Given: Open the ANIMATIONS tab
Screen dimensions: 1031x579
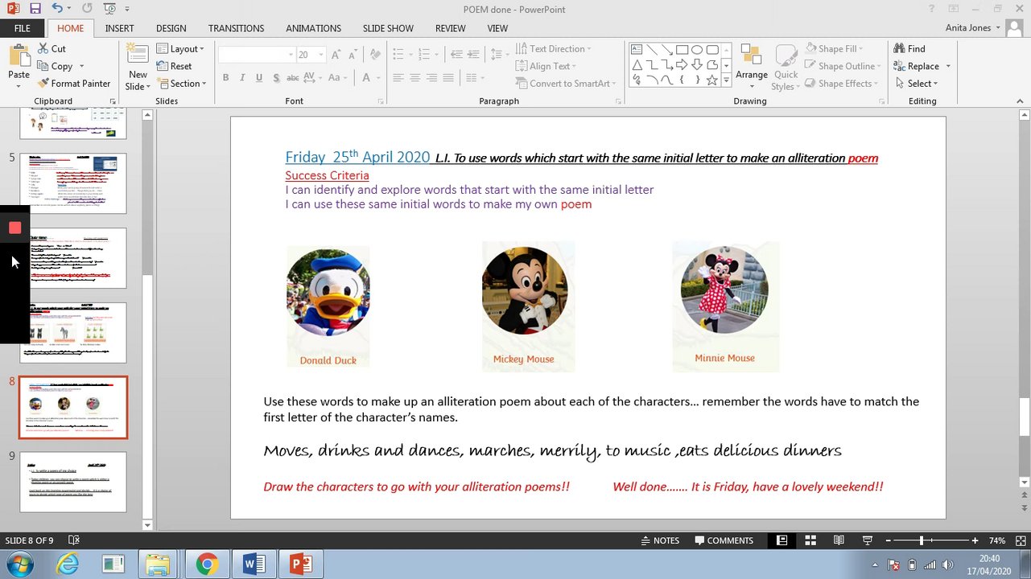Looking at the screenshot, I should (x=313, y=28).
